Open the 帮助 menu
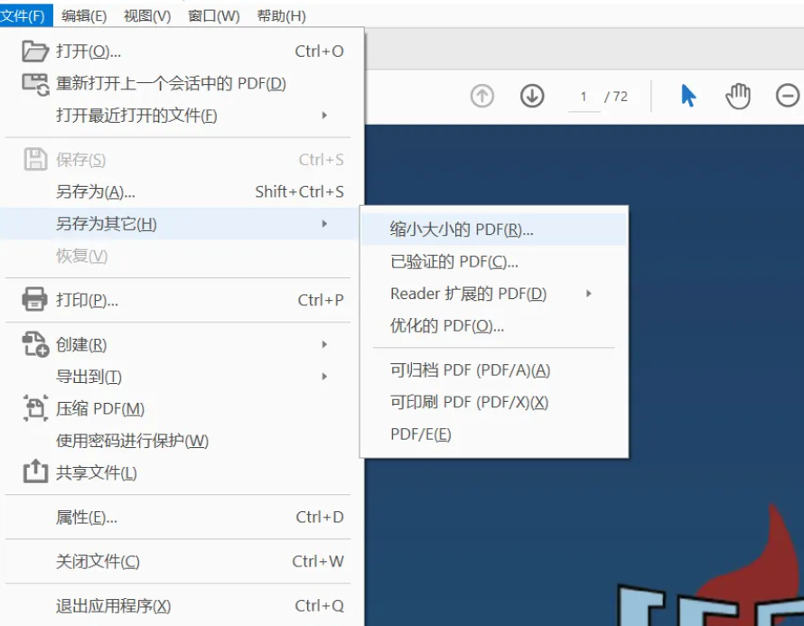Viewport: 804px width, 626px height. point(280,15)
